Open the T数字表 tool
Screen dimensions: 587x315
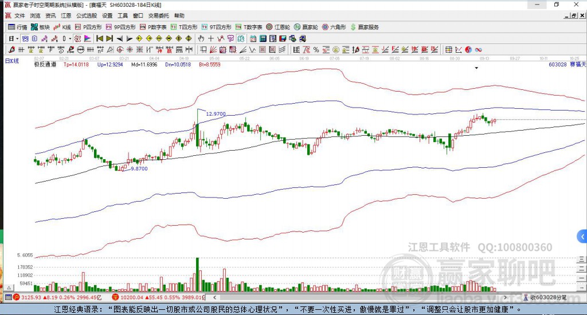coord(249,27)
